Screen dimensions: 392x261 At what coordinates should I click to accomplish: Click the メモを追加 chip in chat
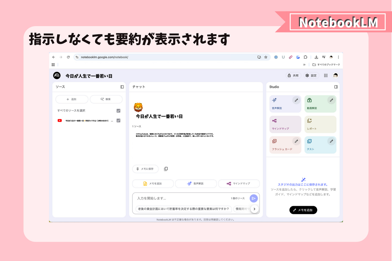pos(153,184)
